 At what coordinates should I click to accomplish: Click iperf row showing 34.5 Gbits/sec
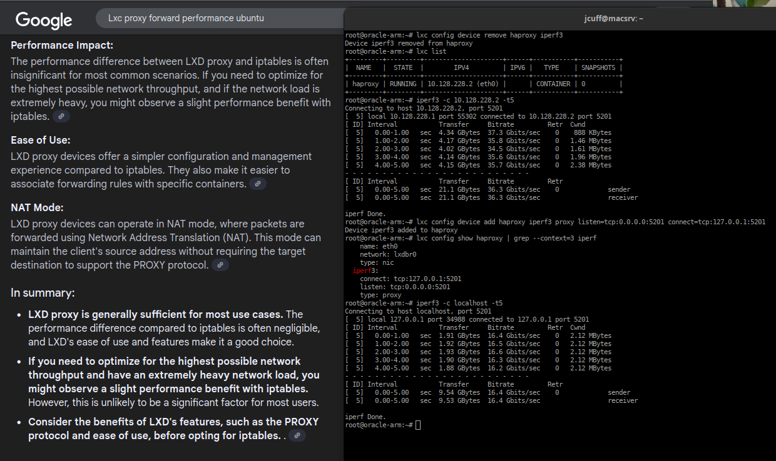coord(478,149)
